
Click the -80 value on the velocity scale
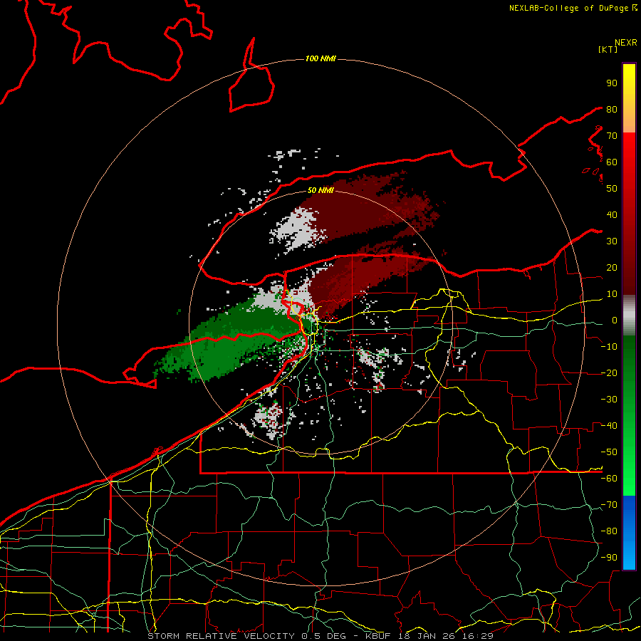tap(609, 531)
